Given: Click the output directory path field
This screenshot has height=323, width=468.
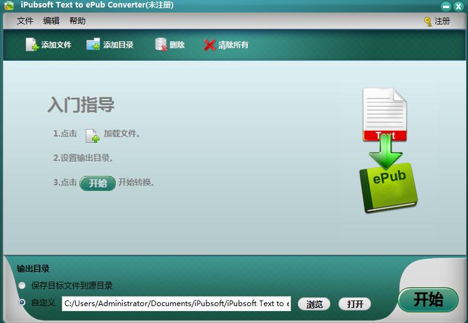Looking at the screenshot, I should [x=176, y=304].
